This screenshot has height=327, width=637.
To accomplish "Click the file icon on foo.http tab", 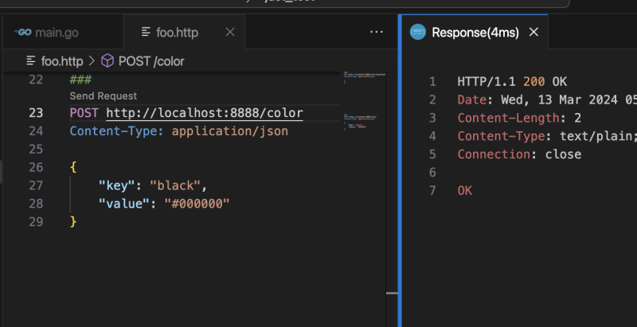I will [x=146, y=33].
